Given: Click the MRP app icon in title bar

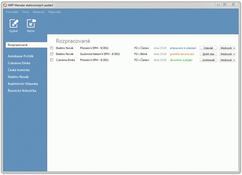Looking at the screenshot, I should tap(5, 5).
